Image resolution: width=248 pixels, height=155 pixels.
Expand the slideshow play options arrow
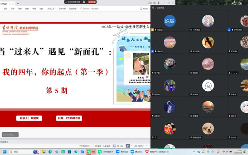click(131, 146)
